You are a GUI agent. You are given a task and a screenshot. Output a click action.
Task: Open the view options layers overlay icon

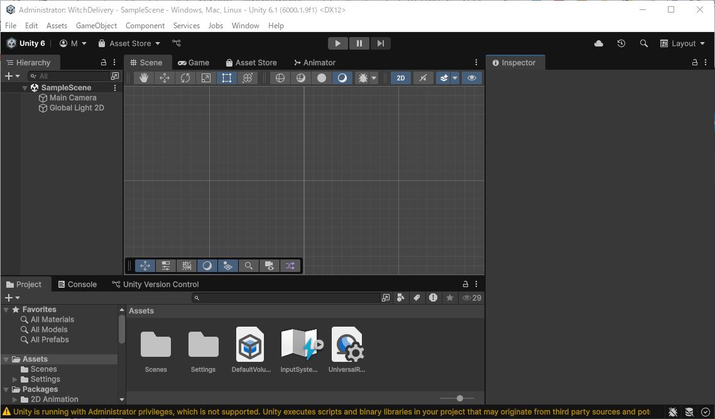click(x=228, y=265)
